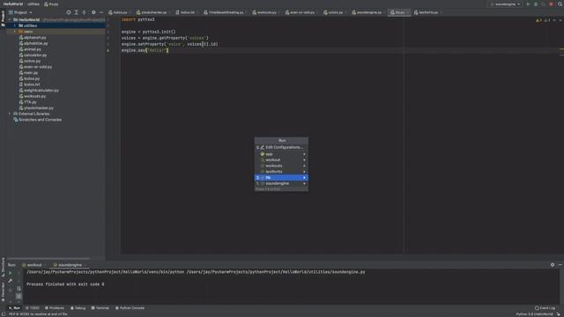
Task: Open the TODO tool window
Action: tap(33, 308)
